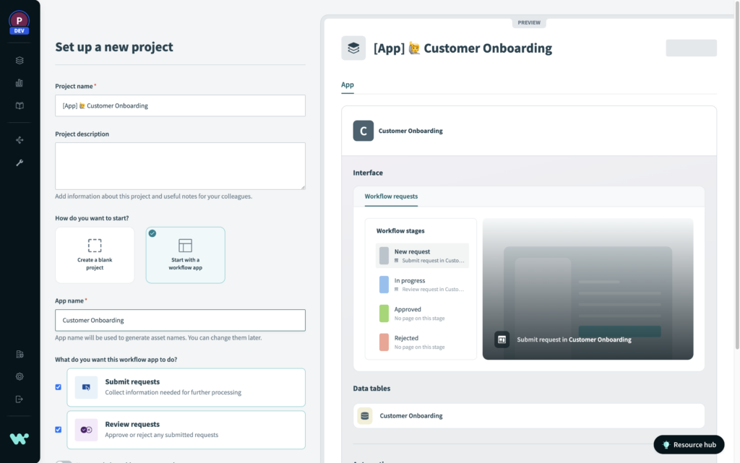Viewport: 740px width, 463px height.
Task: Open the Resource hub
Action: tap(687, 444)
